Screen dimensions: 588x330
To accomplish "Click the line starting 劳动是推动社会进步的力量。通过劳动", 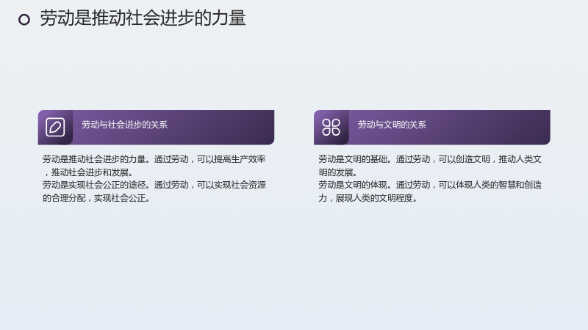I will pos(154,159).
